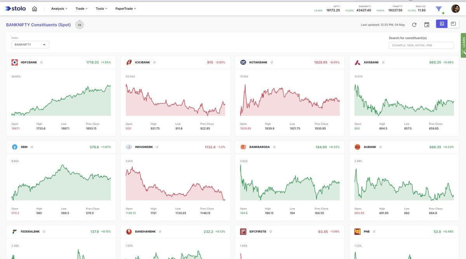Open IDFCFIRSTB external link icon
466x259 pixels.
[271, 231]
